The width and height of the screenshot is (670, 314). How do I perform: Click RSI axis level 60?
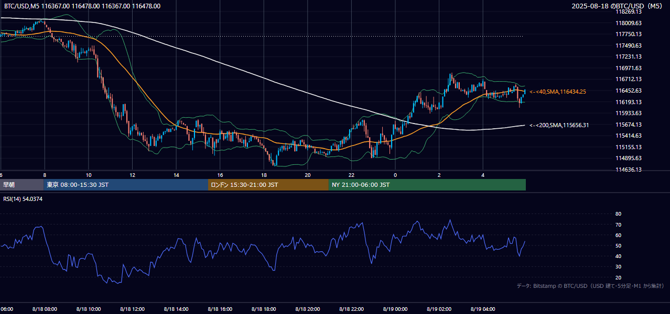coord(618,235)
